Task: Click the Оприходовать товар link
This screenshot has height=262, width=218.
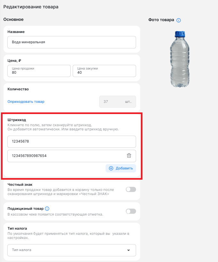Action: click(x=26, y=102)
